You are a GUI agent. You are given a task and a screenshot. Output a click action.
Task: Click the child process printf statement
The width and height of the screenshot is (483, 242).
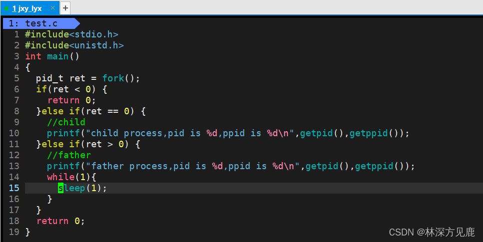[x=228, y=133]
